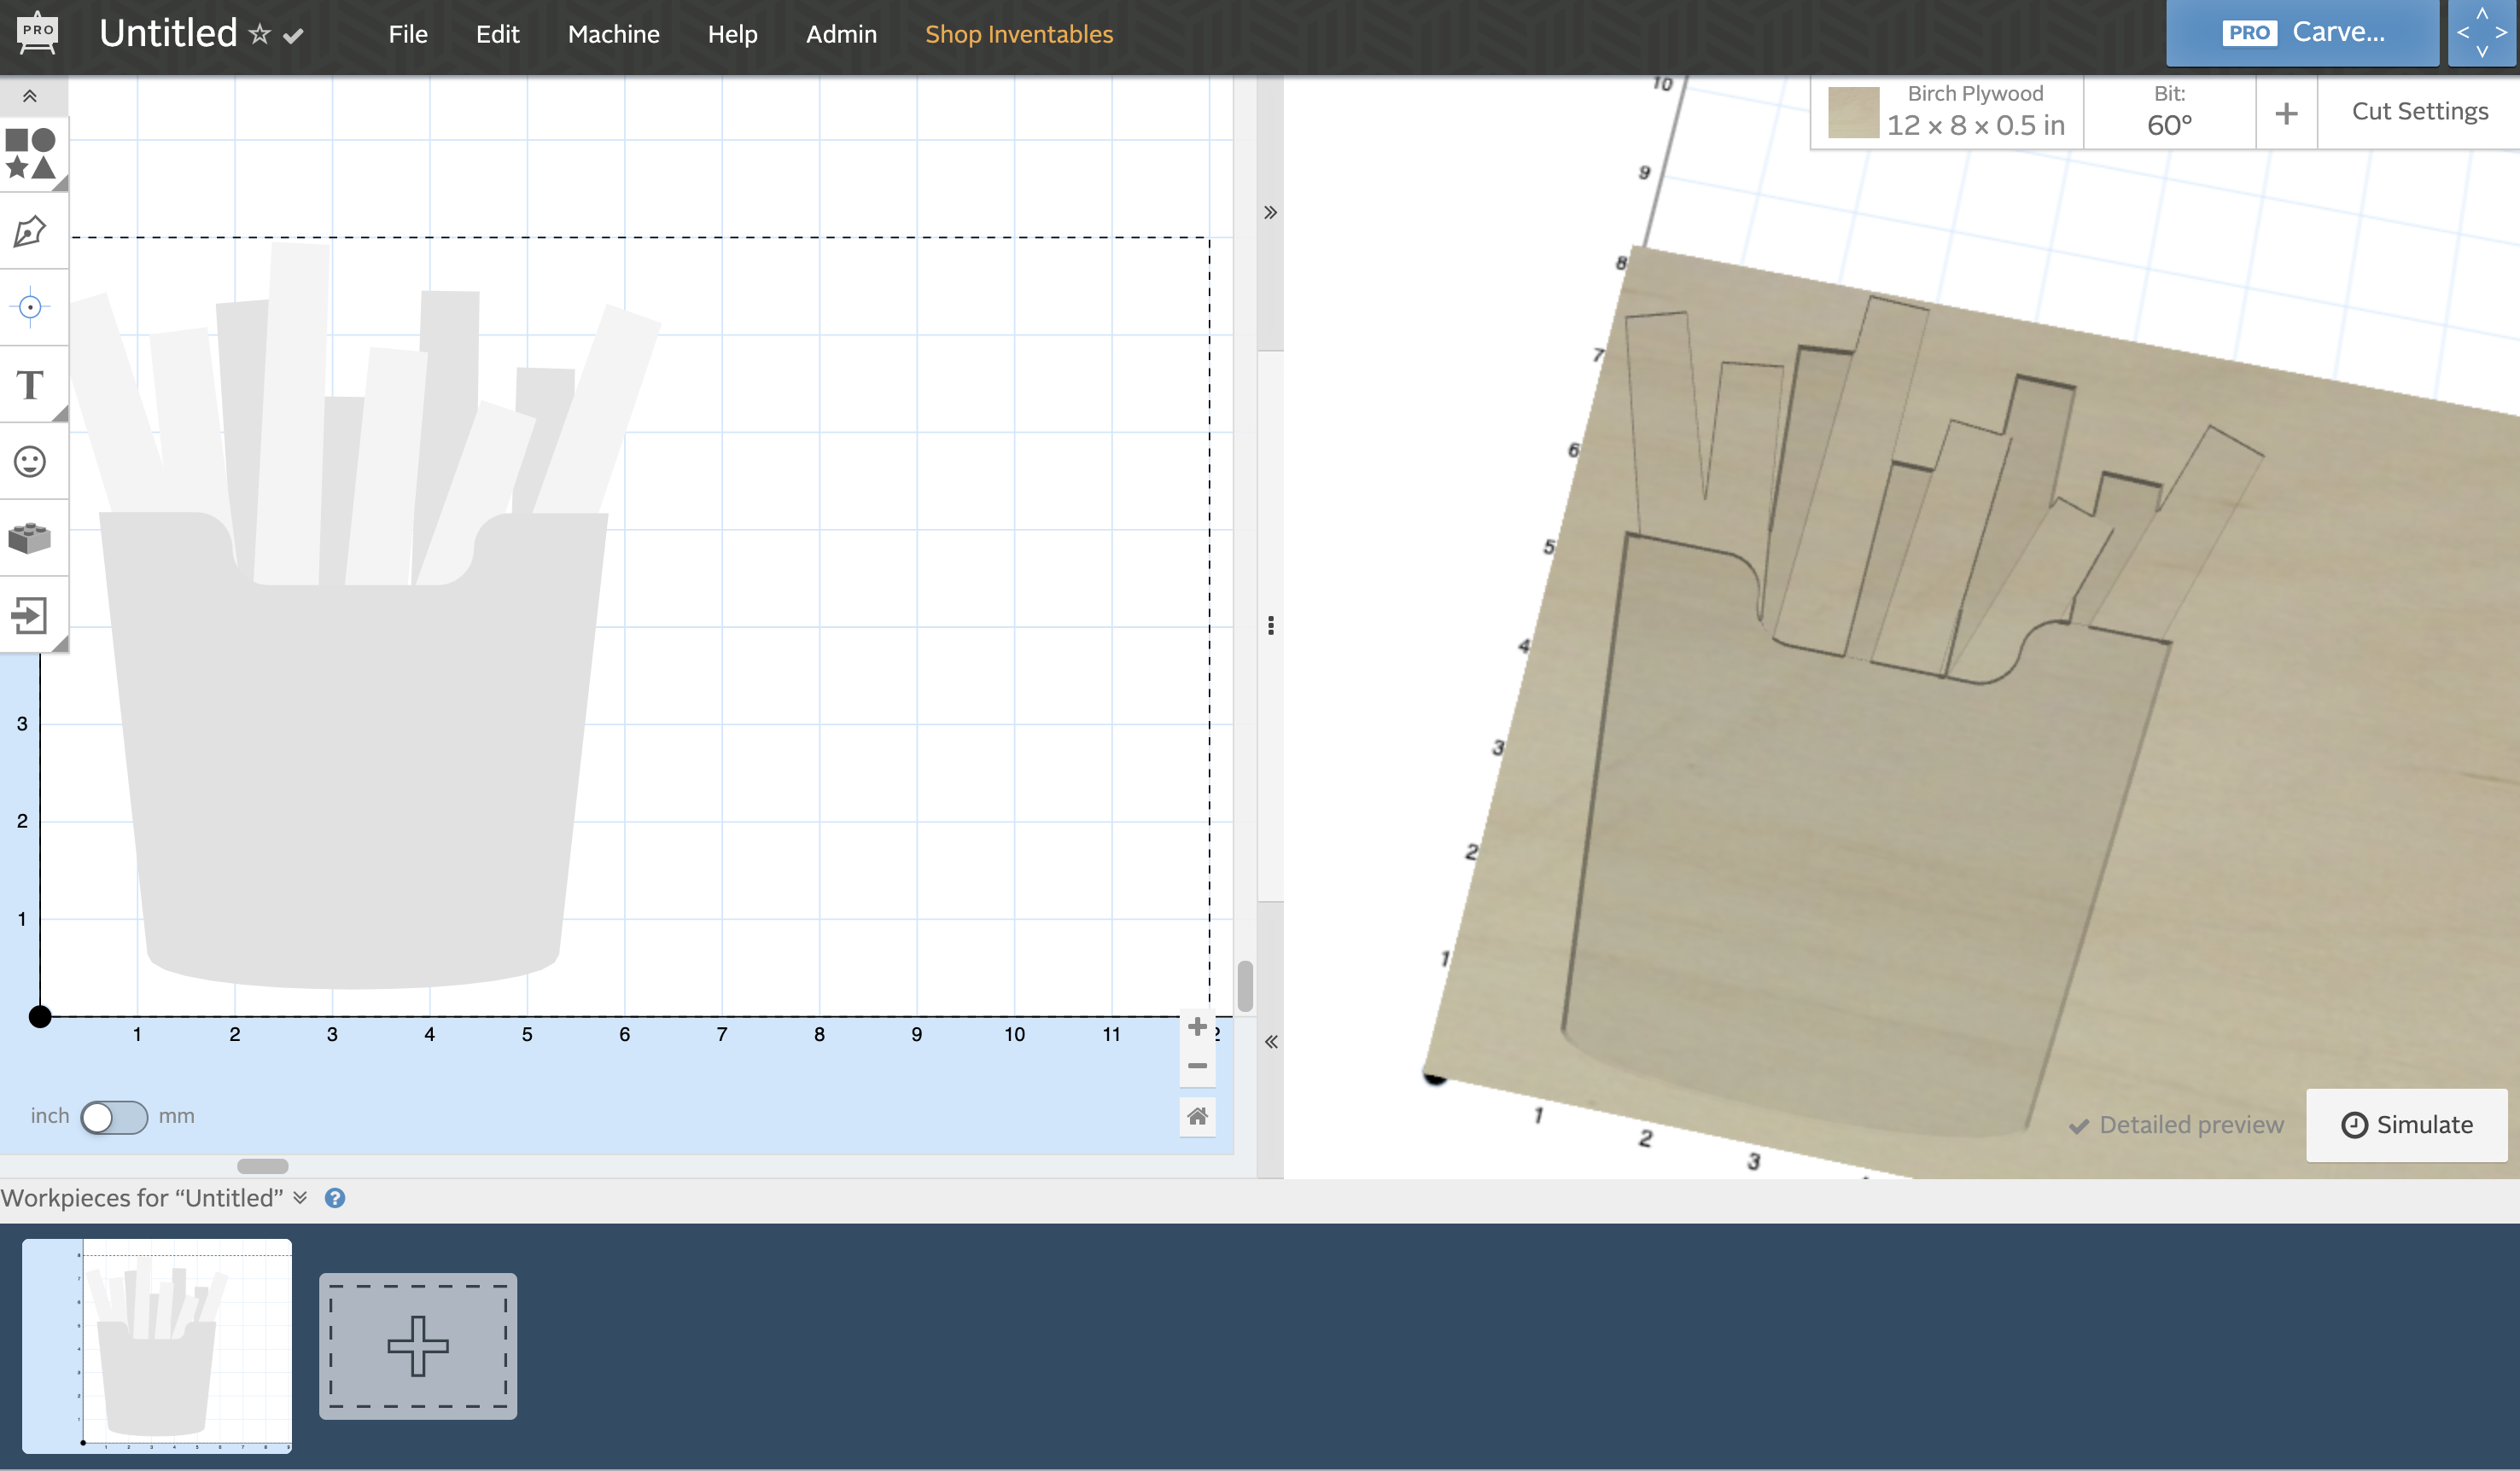Click the vertical canvas scrollbar

click(x=1245, y=986)
